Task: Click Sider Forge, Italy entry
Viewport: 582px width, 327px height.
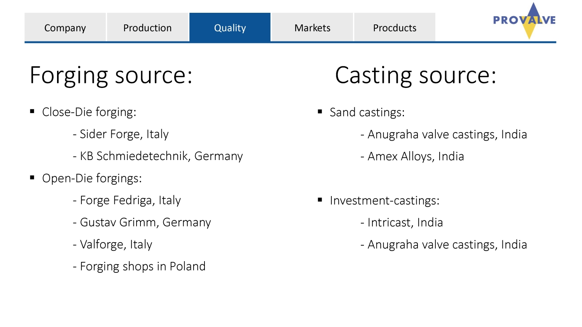Action: click(x=121, y=134)
